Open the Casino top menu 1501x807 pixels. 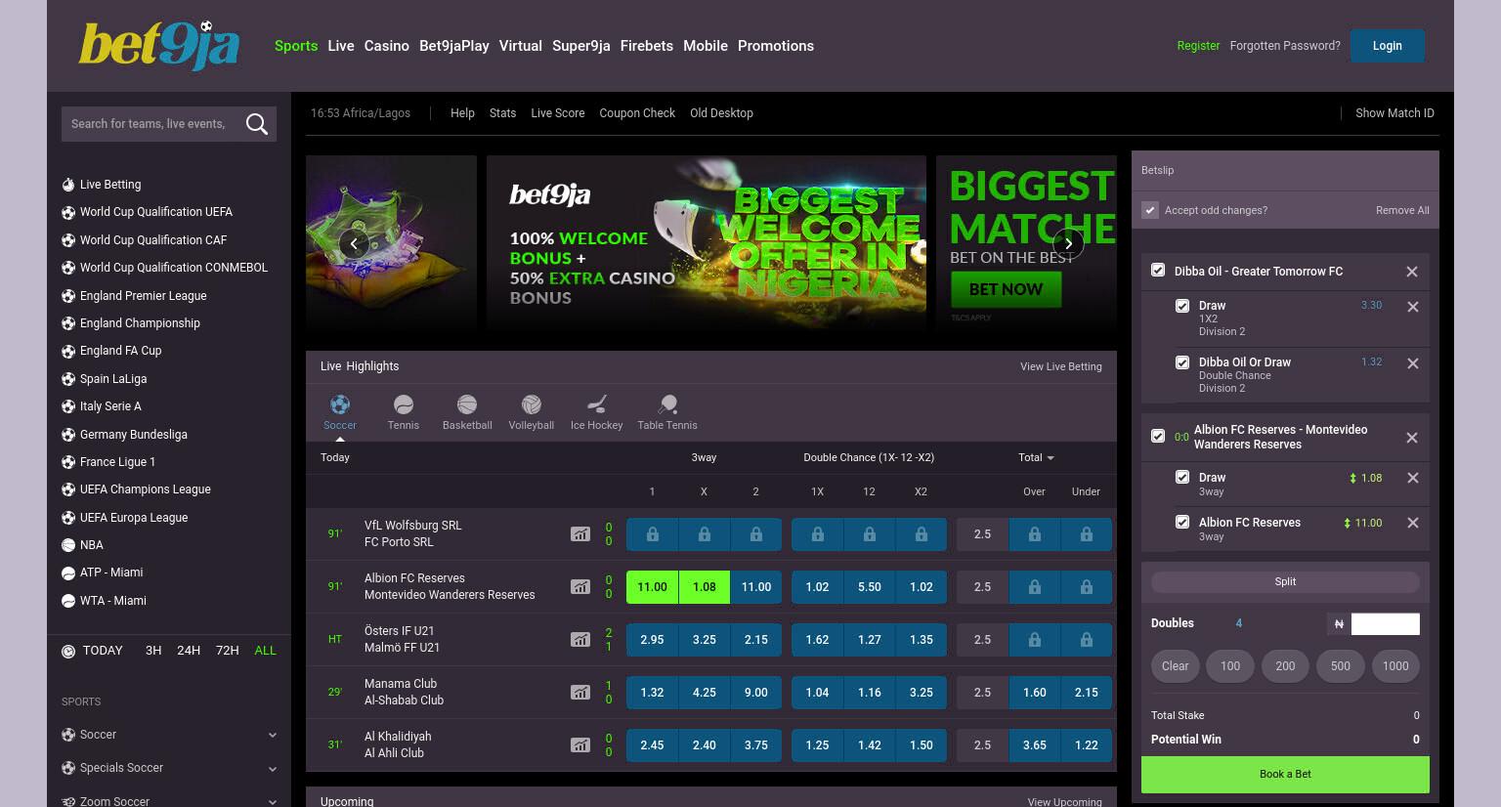tap(387, 46)
